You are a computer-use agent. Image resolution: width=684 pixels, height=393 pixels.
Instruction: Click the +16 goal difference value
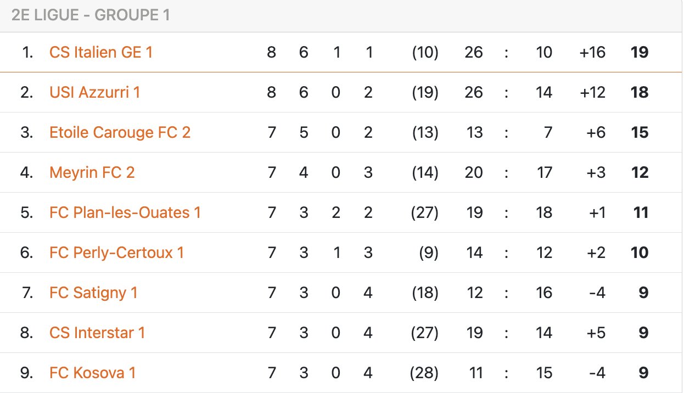(592, 52)
